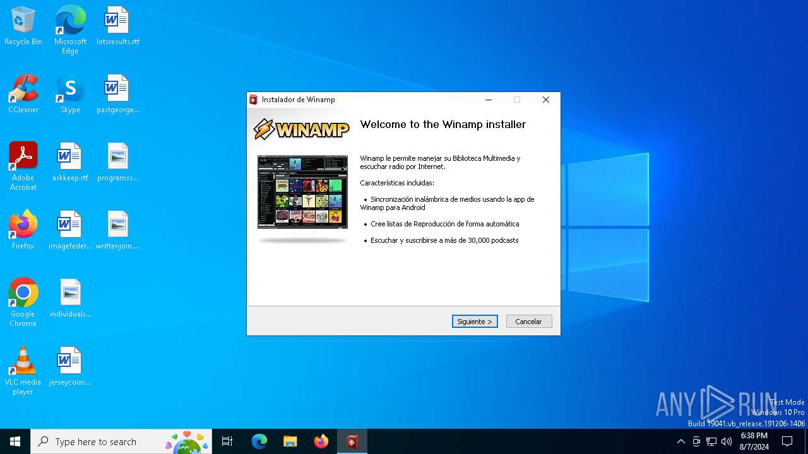Select the Microsoft Edge desktop shortcut
This screenshot has height=454, width=808.
(70, 30)
